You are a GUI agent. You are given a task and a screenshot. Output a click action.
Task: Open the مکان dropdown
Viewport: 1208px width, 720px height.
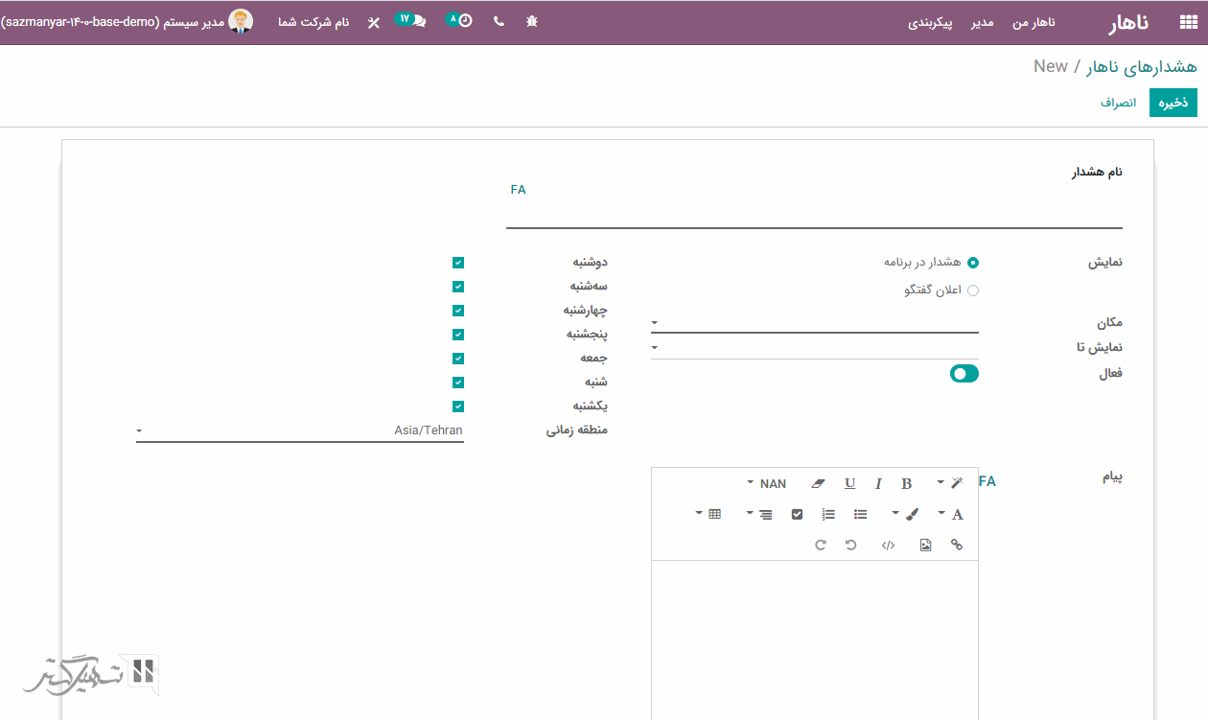click(x=814, y=323)
